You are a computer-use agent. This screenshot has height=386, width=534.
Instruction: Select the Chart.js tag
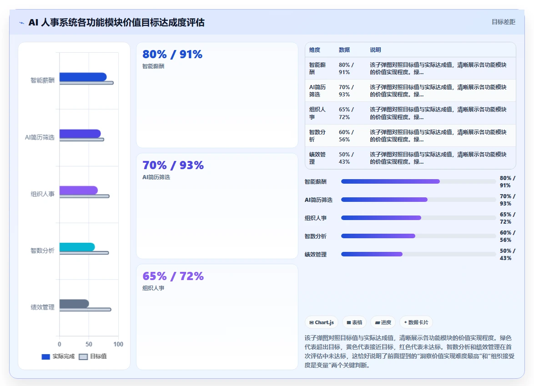point(322,322)
